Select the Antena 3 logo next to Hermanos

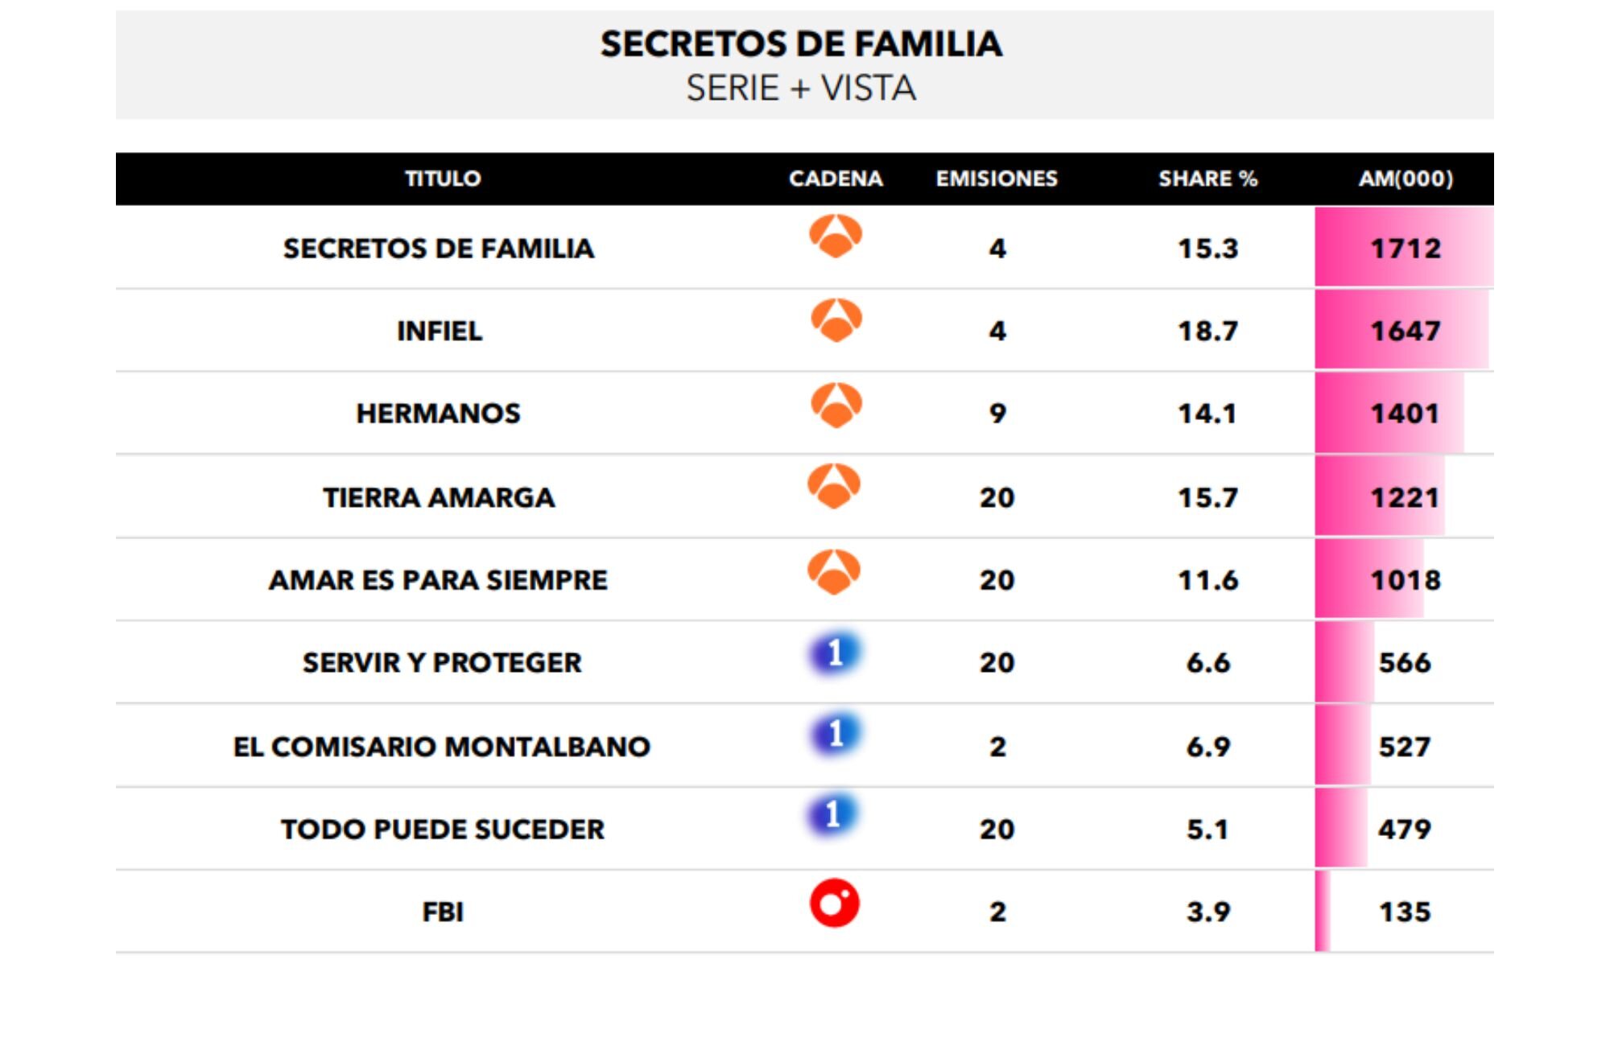836,405
